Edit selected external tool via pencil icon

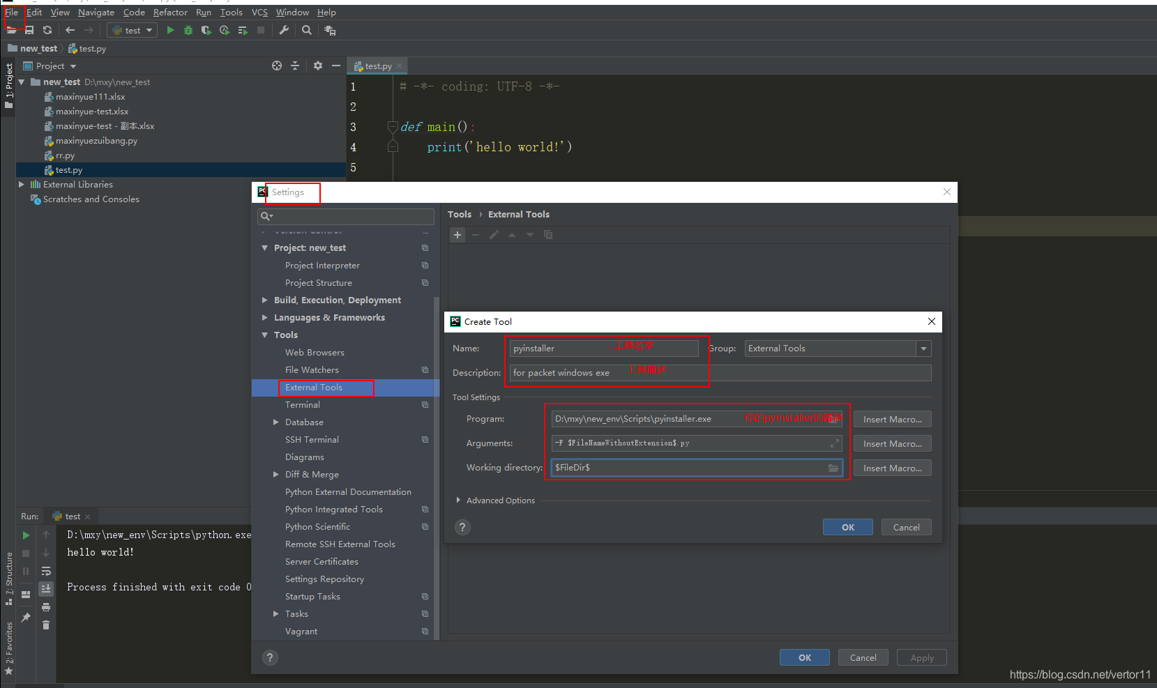tap(494, 235)
